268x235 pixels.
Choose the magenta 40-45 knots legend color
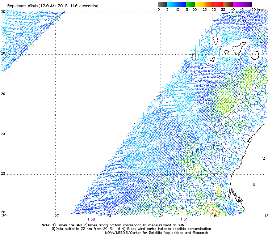[238, 4]
